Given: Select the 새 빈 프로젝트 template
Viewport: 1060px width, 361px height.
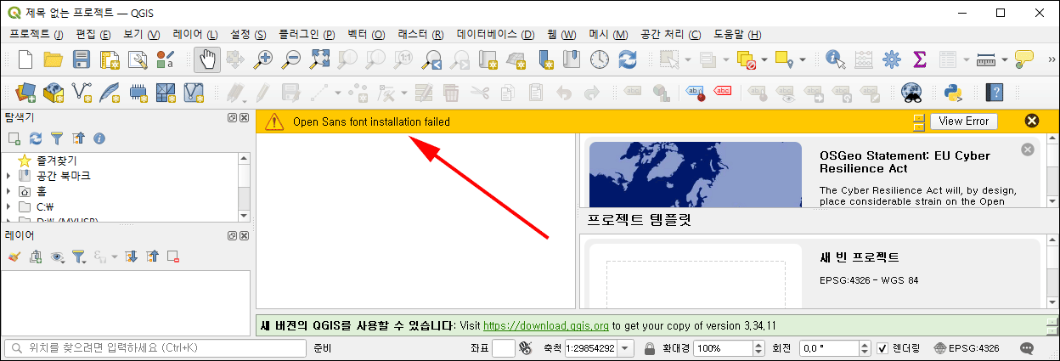Looking at the screenshot, I should pos(810,274).
